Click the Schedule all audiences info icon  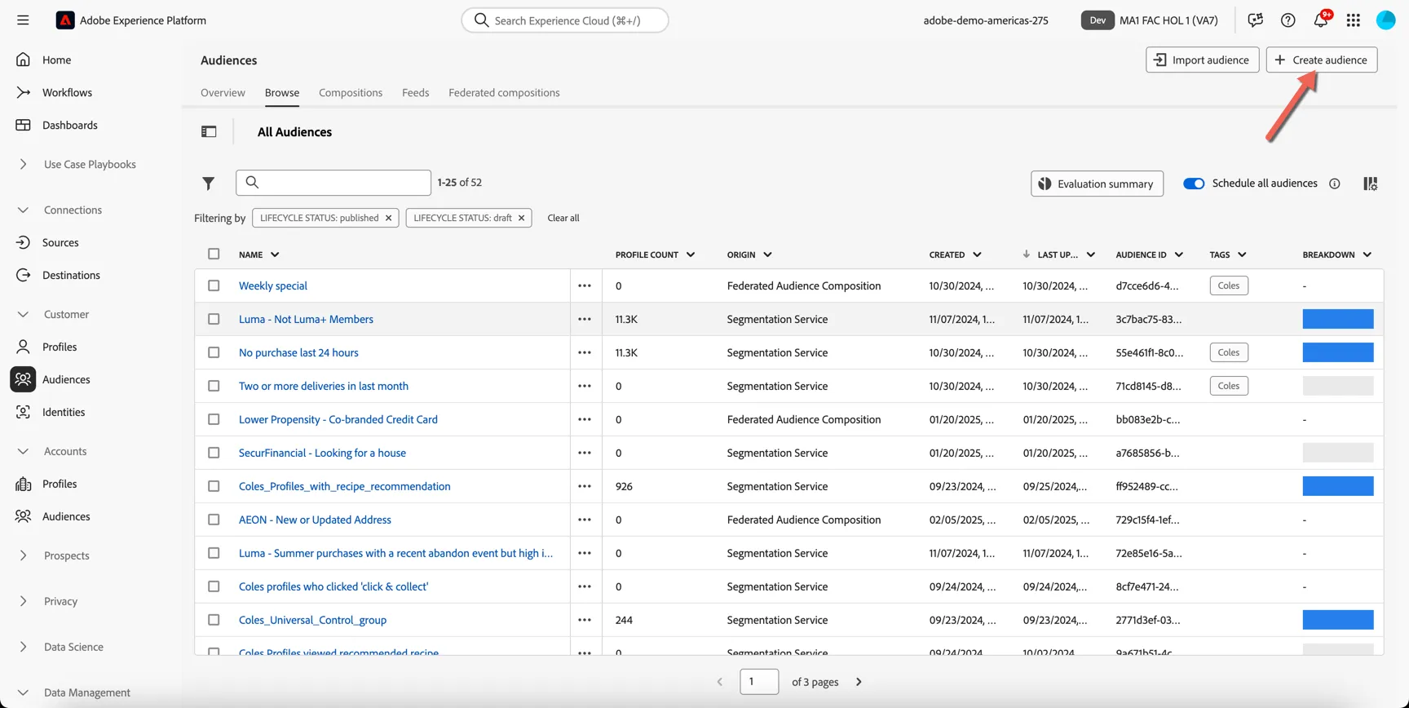point(1334,184)
